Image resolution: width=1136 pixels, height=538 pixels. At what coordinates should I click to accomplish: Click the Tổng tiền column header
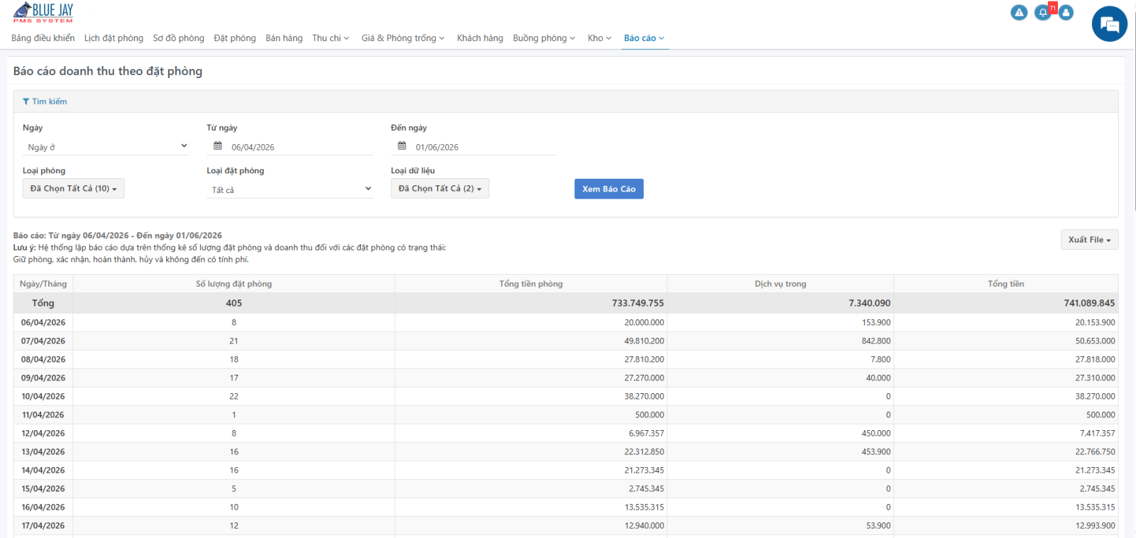(x=1006, y=284)
